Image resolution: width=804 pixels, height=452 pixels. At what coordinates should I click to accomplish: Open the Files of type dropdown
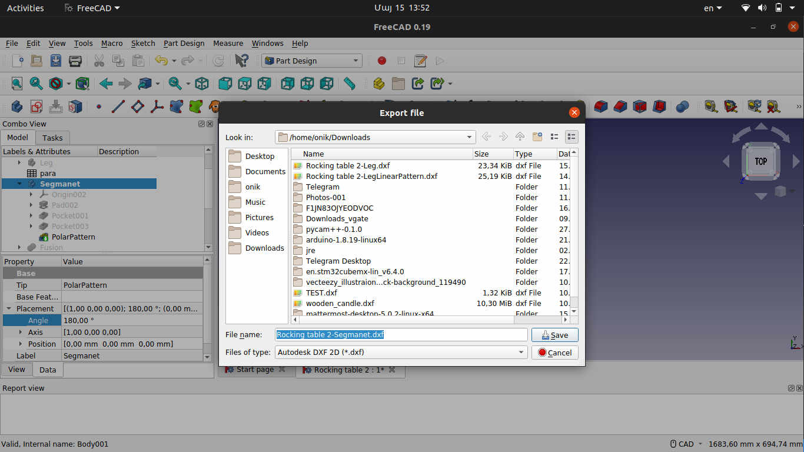pyautogui.click(x=401, y=353)
